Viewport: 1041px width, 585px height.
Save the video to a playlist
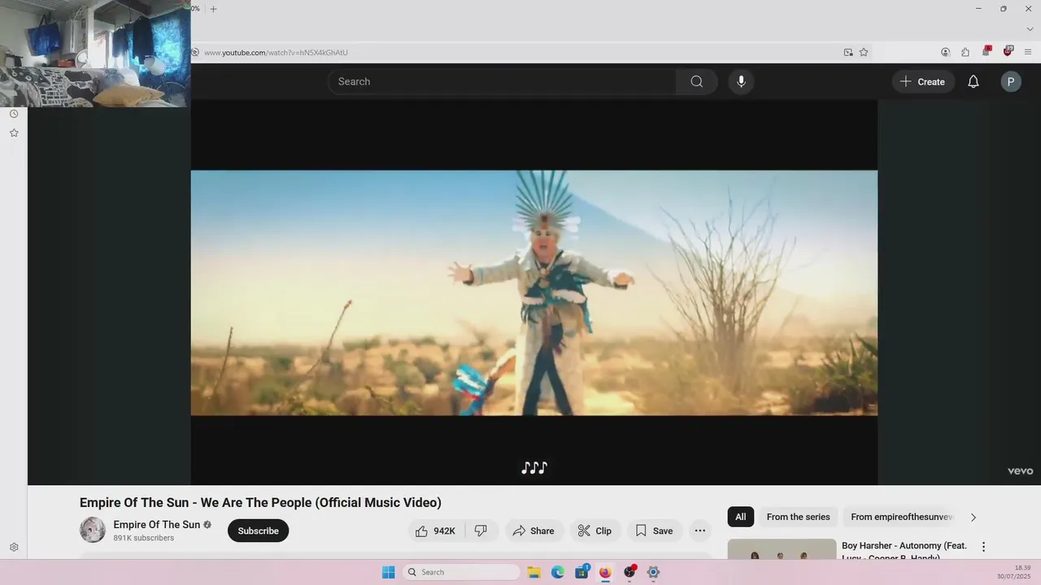(655, 531)
